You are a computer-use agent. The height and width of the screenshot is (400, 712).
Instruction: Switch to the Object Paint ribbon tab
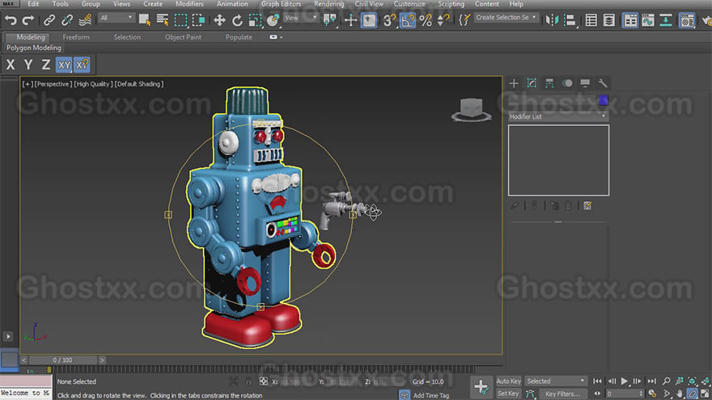pyautogui.click(x=183, y=37)
